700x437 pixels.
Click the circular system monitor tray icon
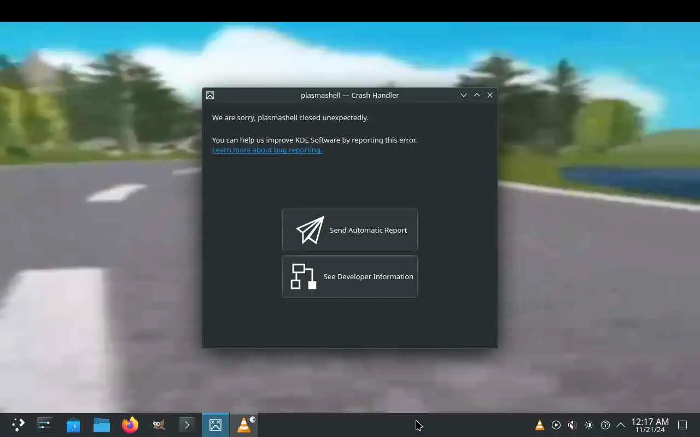pos(605,425)
